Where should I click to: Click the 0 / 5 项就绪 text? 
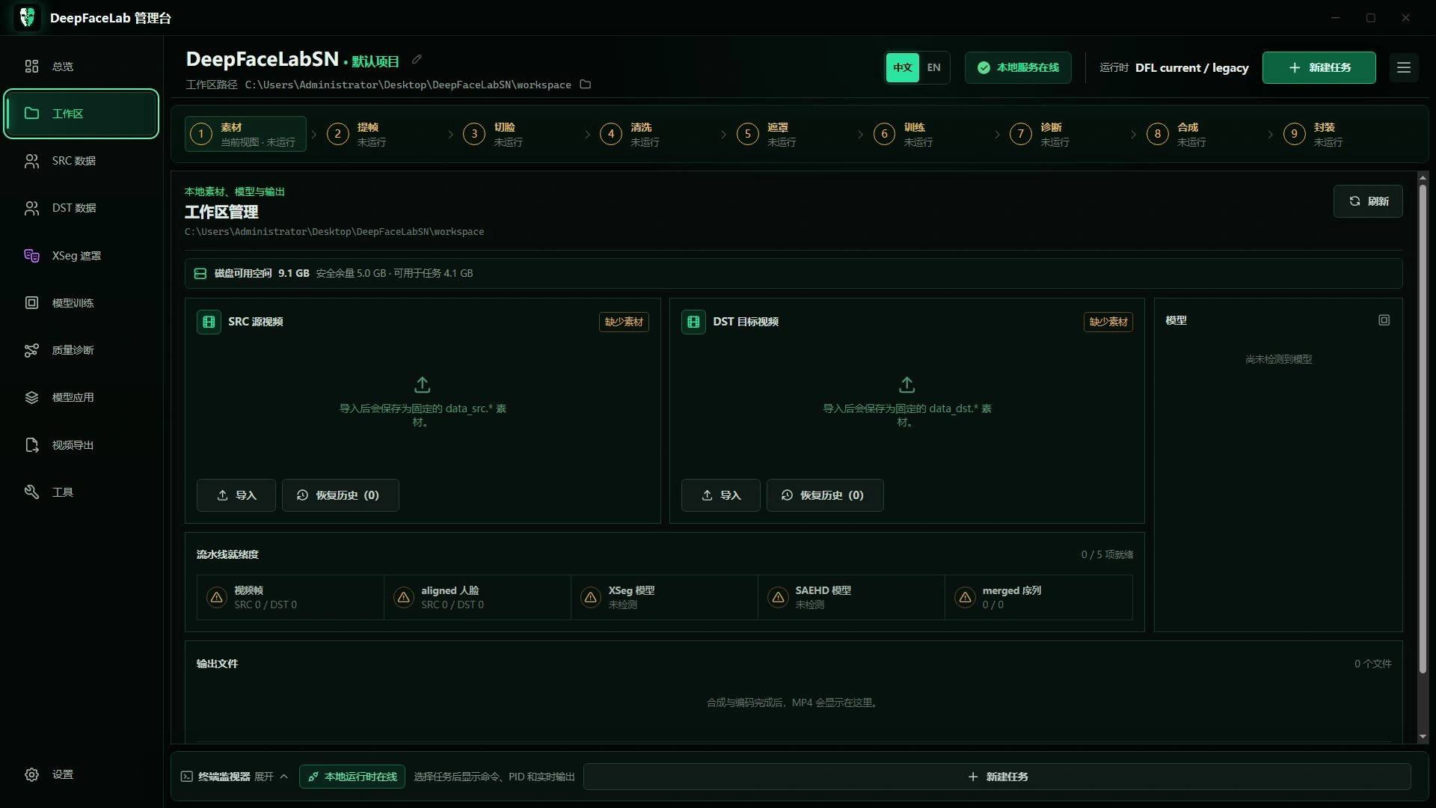tap(1107, 555)
